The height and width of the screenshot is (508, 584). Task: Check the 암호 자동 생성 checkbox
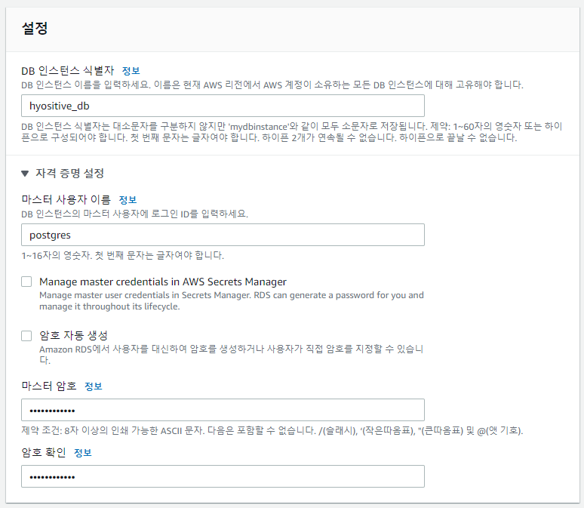[x=26, y=336]
